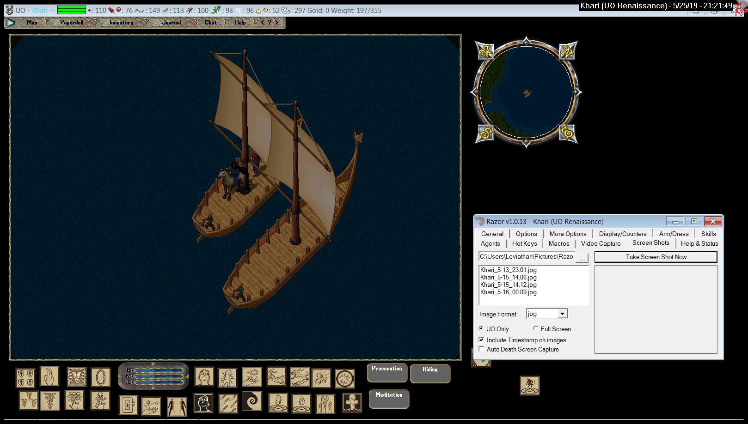
Task: Use the Hiding skill button
Action: (430, 373)
